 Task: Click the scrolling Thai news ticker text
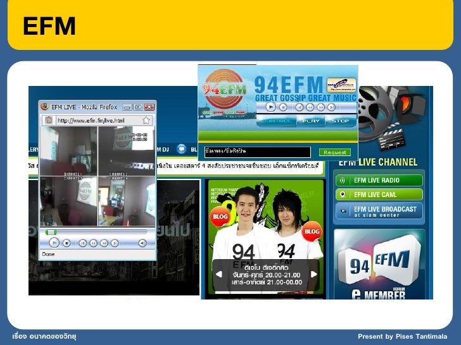[x=238, y=166]
